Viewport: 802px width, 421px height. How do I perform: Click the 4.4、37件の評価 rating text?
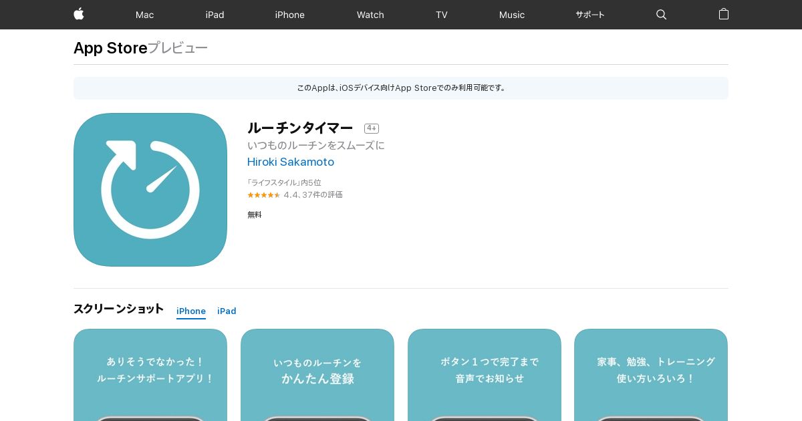coord(313,195)
